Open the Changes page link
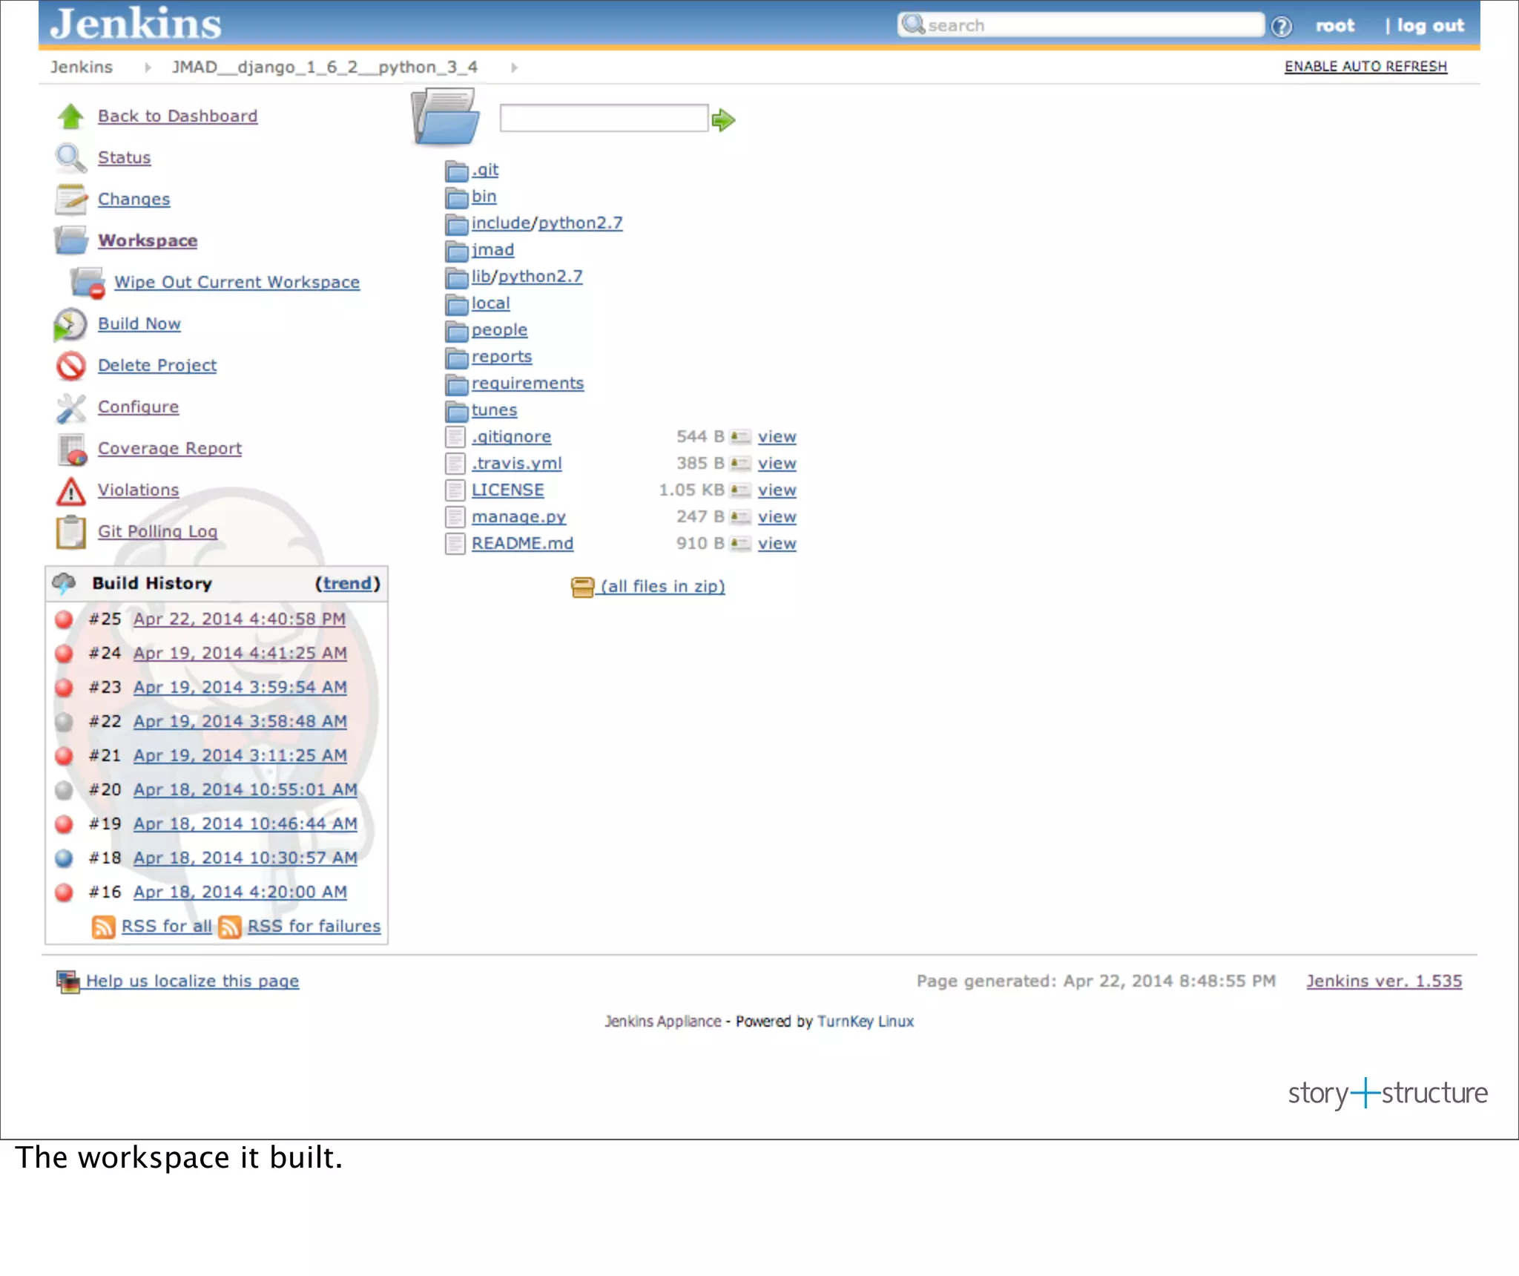Image resolution: width=1519 pixels, height=1276 pixels. pos(134,200)
